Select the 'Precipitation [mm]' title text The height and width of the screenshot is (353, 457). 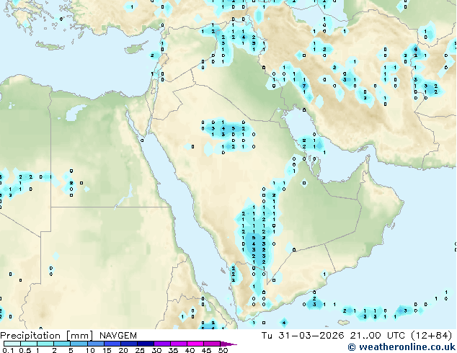[x=46, y=336]
